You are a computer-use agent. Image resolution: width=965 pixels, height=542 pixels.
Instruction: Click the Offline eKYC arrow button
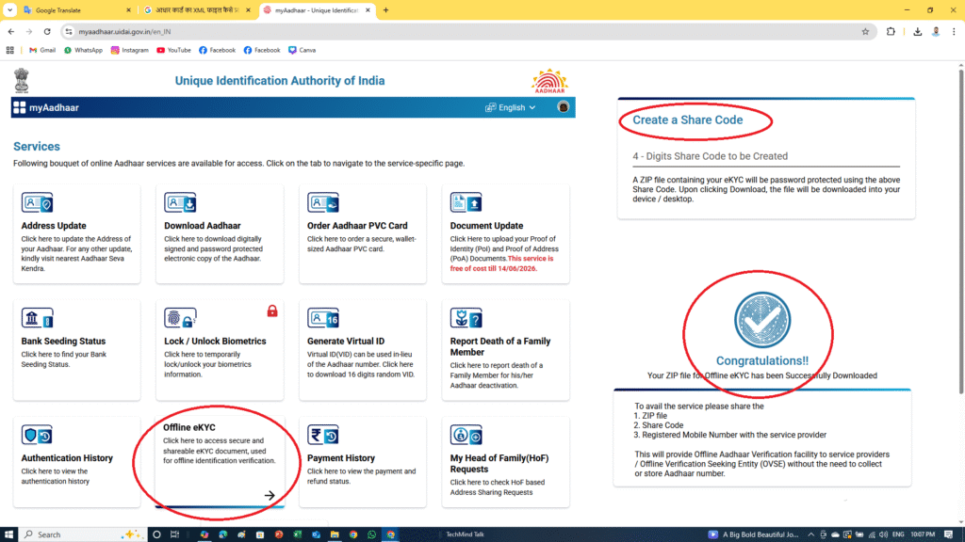pyautogui.click(x=270, y=495)
